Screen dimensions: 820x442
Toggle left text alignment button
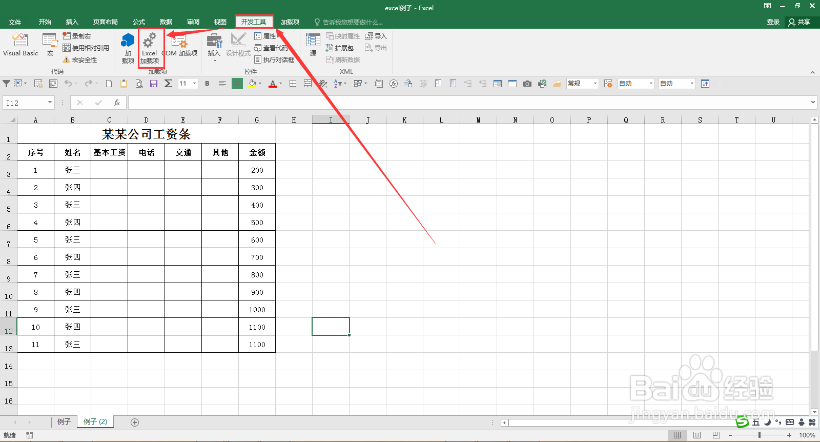coord(222,84)
